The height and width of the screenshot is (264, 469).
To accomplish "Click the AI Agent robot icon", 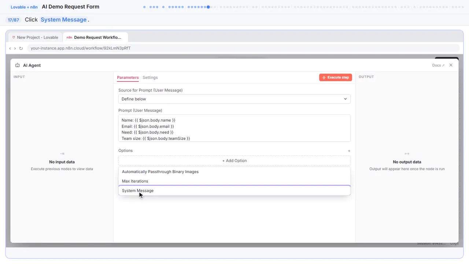I will click(x=18, y=65).
